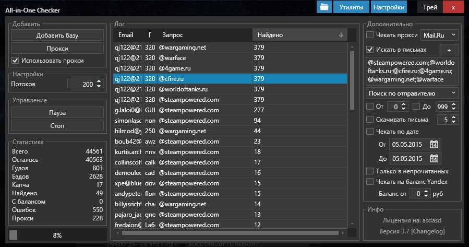Select fredaion row with 12 found
Viewport: 469px width, 247px height.
coord(230,225)
